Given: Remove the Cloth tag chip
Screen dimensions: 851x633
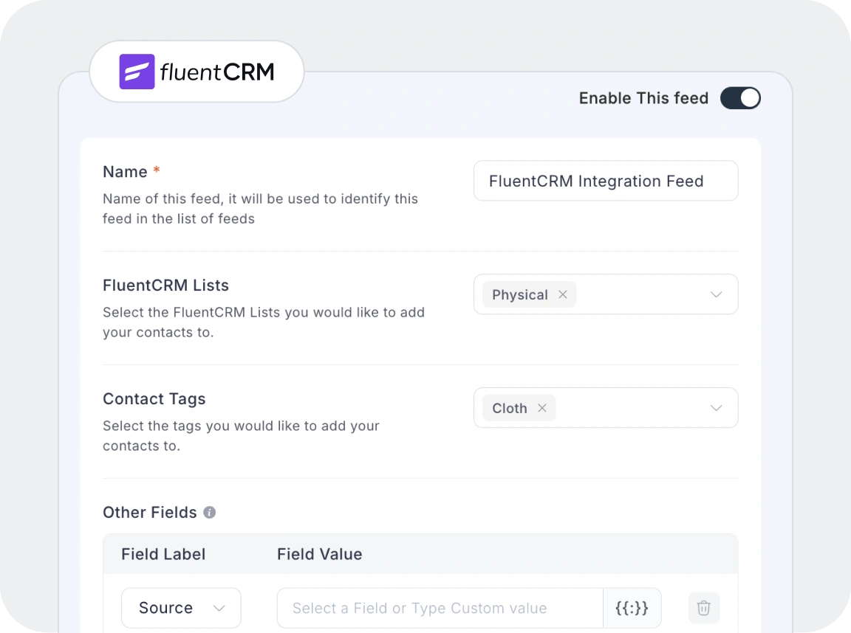Looking at the screenshot, I should 542,408.
